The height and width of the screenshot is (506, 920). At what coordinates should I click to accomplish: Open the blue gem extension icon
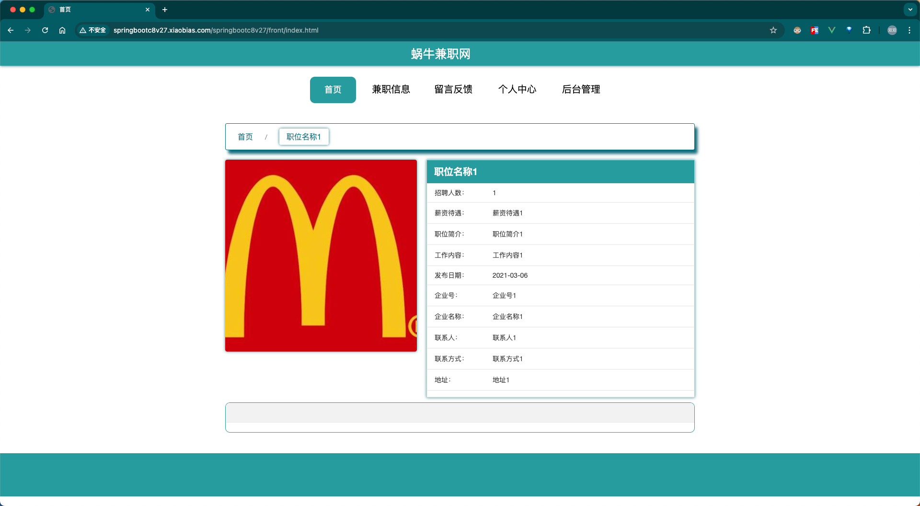849,30
